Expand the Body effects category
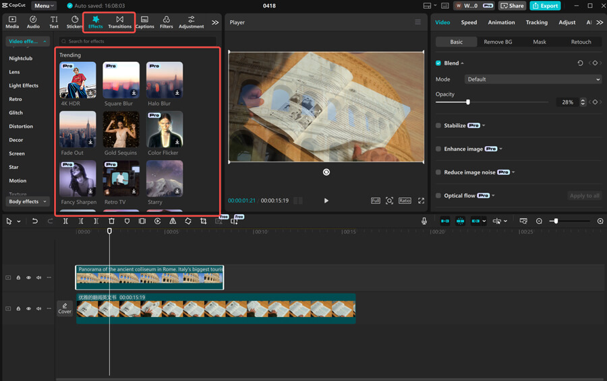Image resolution: width=607 pixels, height=381 pixels. click(28, 201)
